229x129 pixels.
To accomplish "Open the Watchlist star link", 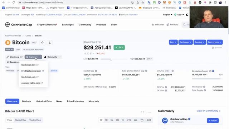I will pos(157,25).
